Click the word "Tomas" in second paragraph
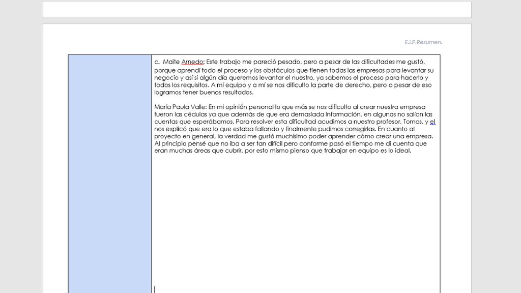The height and width of the screenshot is (293, 521). (x=413, y=122)
